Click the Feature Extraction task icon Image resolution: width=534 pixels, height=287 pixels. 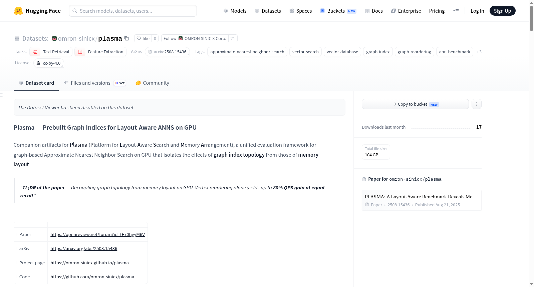point(80,52)
